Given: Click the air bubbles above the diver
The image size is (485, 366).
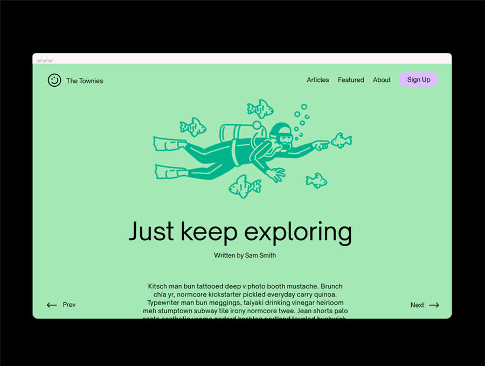Looking at the screenshot, I should tap(302, 122).
